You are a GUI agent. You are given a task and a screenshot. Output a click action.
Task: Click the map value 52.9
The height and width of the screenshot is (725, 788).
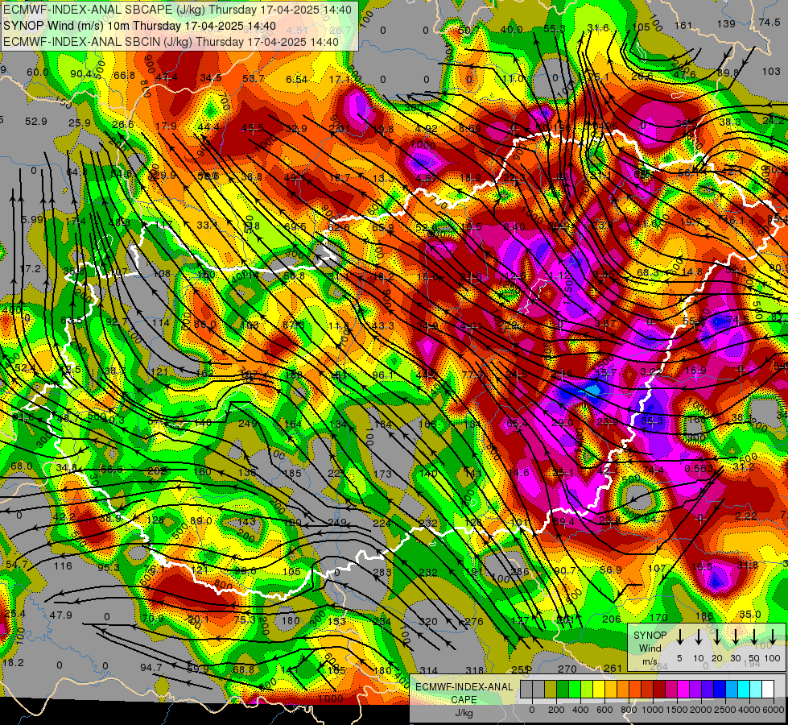35,122
